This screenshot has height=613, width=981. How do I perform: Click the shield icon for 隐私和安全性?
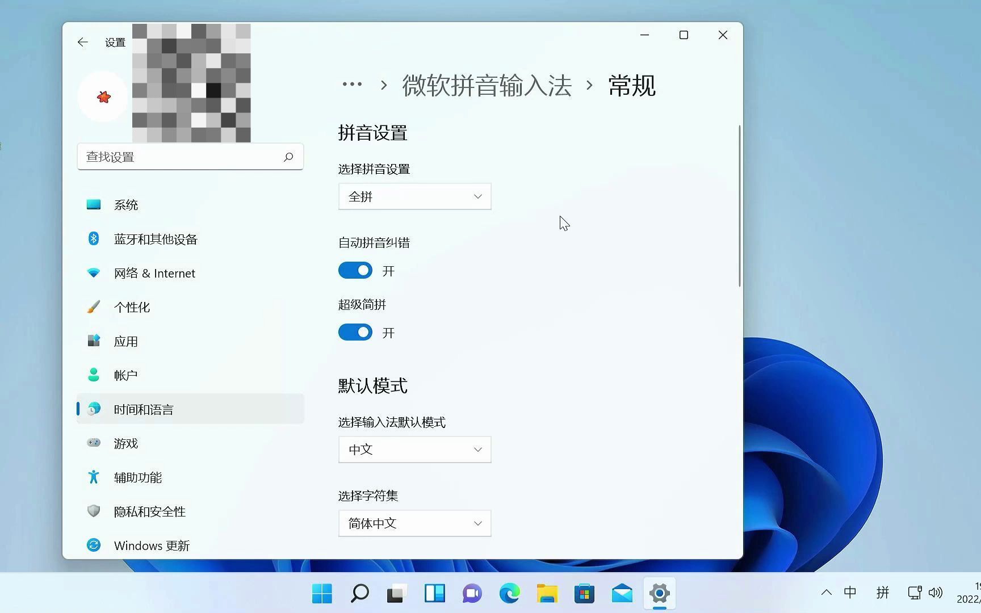click(x=94, y=511)
